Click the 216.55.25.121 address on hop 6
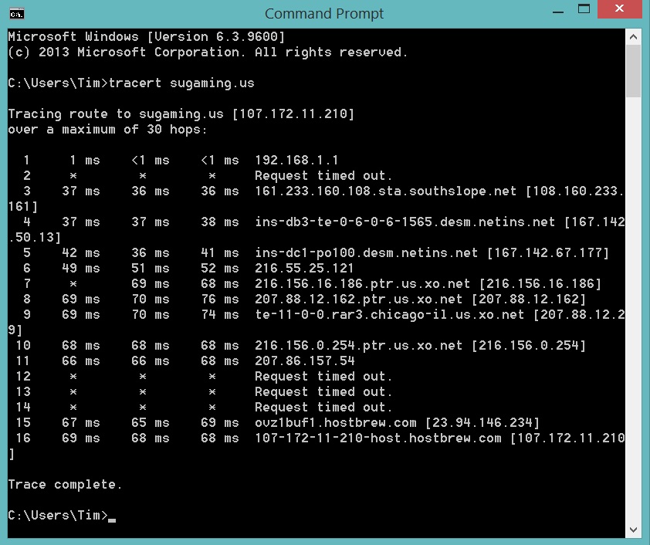The image size is (650, 545). click(x=304, y=268)
